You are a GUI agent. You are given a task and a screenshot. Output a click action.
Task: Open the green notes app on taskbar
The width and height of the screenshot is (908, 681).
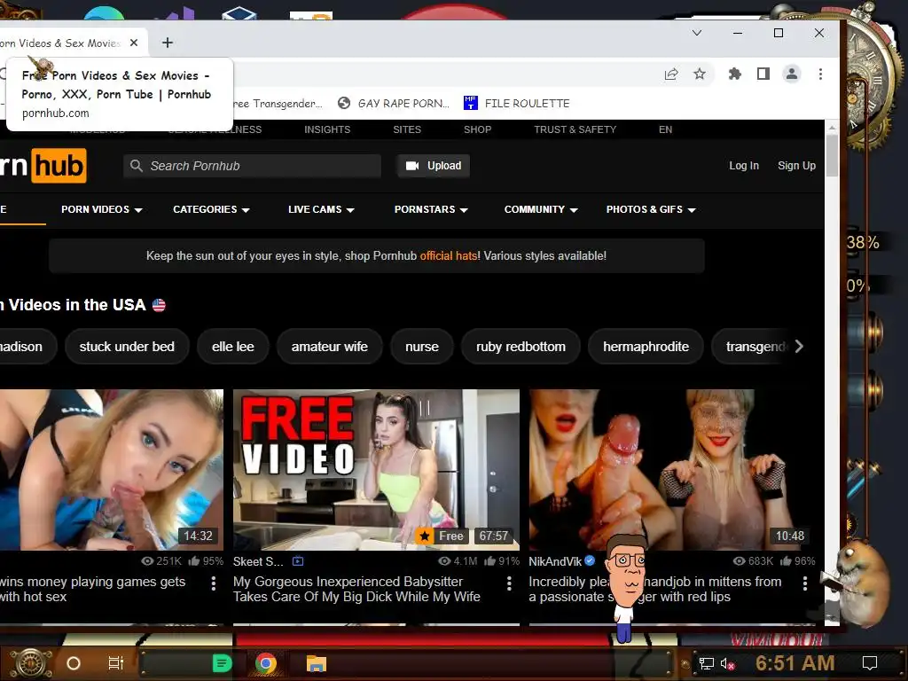pos(223,663)
